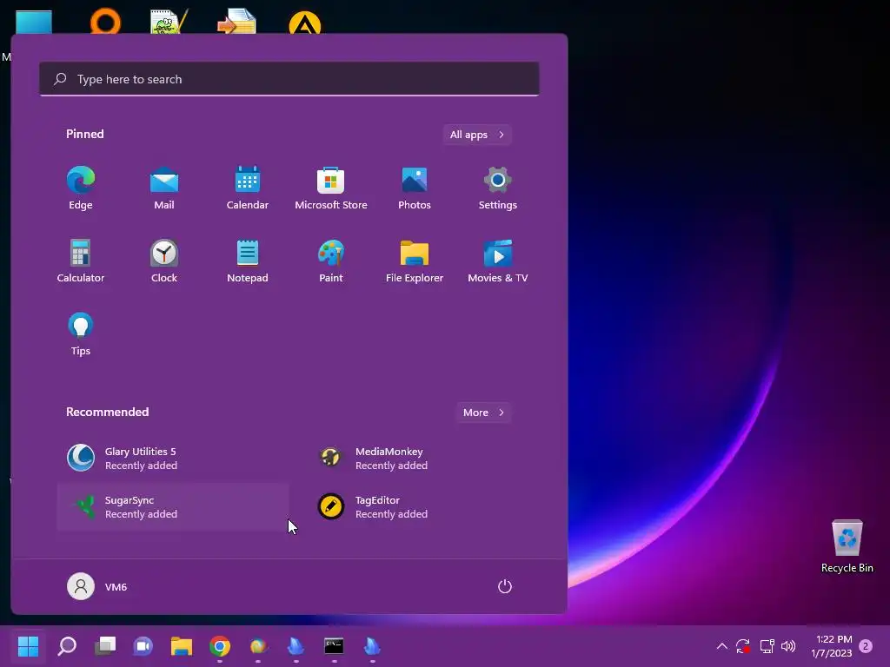Image resolution: width=890 pixels, height=667 pixels.
Task: Open the Calculator app
Action: 81,261
